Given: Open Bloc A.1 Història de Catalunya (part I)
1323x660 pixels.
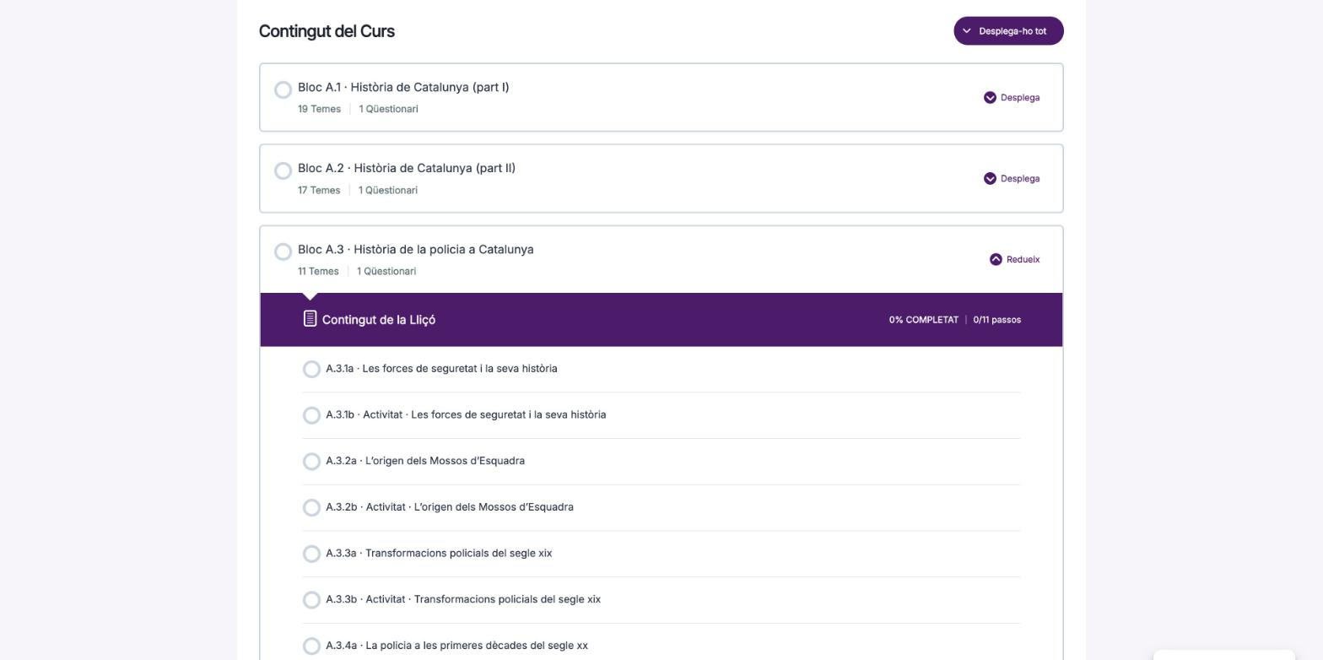Looking at the screenshot, I should coord(403,88).
